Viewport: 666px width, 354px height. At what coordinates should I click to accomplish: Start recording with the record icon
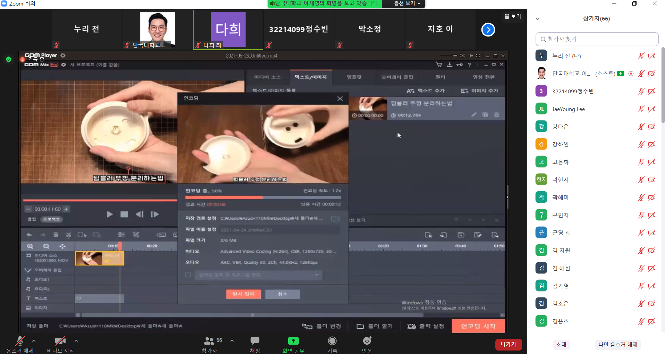332,341
